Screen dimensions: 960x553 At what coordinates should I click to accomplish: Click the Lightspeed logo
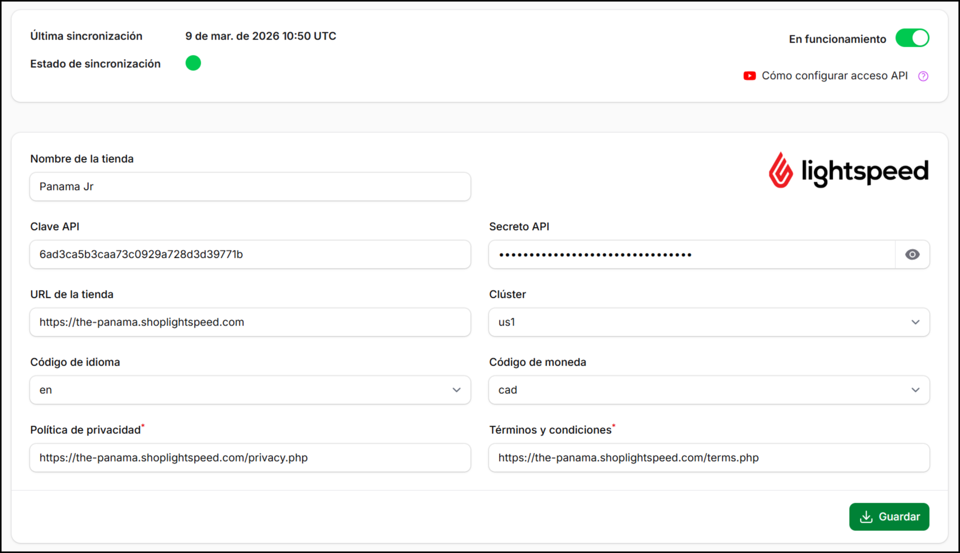848,170
